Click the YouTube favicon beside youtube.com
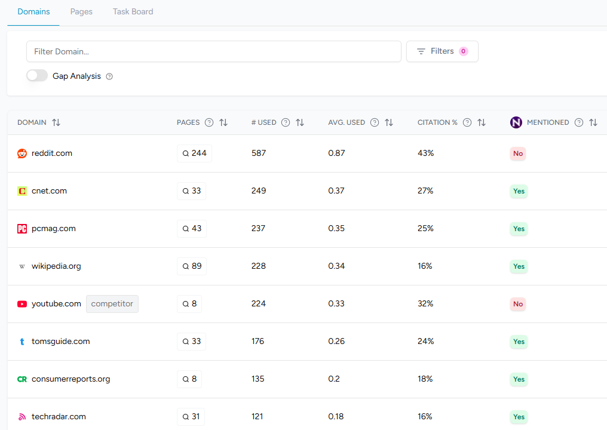Image resolution: width=607 pixels, height=430 pixels. 22,303
